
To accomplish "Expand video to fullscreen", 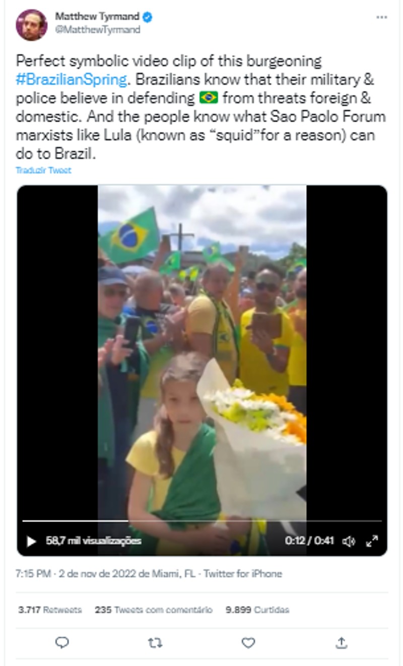I will click(372, 541).
